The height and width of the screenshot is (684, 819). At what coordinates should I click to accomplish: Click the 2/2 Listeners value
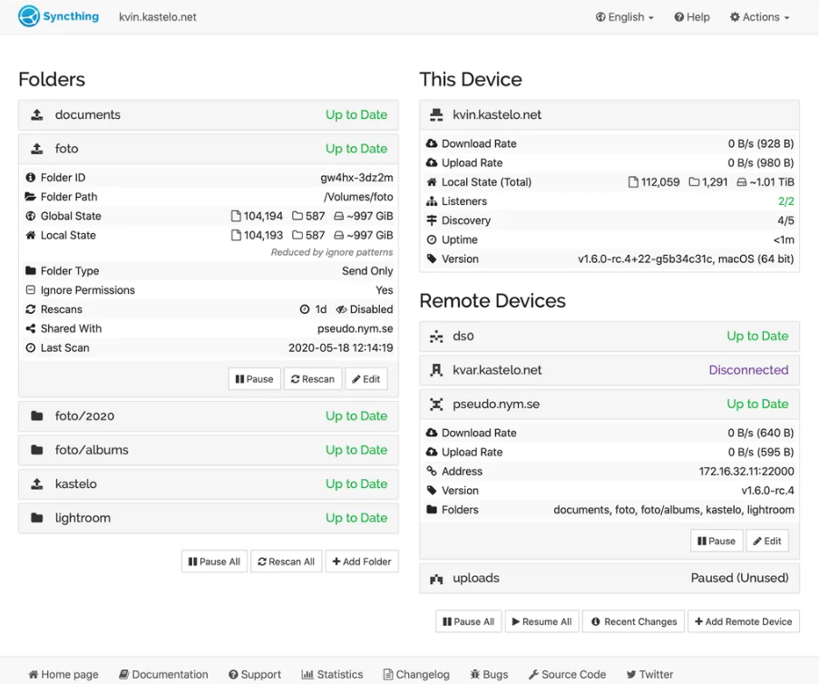click(785, 201)
